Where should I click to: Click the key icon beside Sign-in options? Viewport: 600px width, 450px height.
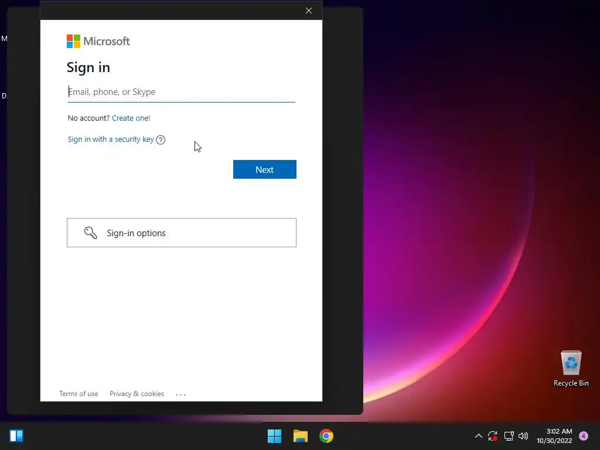click(90, 233)
